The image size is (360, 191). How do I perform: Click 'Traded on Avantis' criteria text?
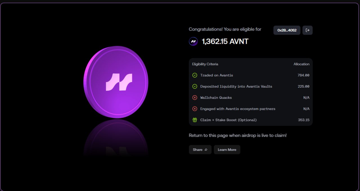coord(217,75)
